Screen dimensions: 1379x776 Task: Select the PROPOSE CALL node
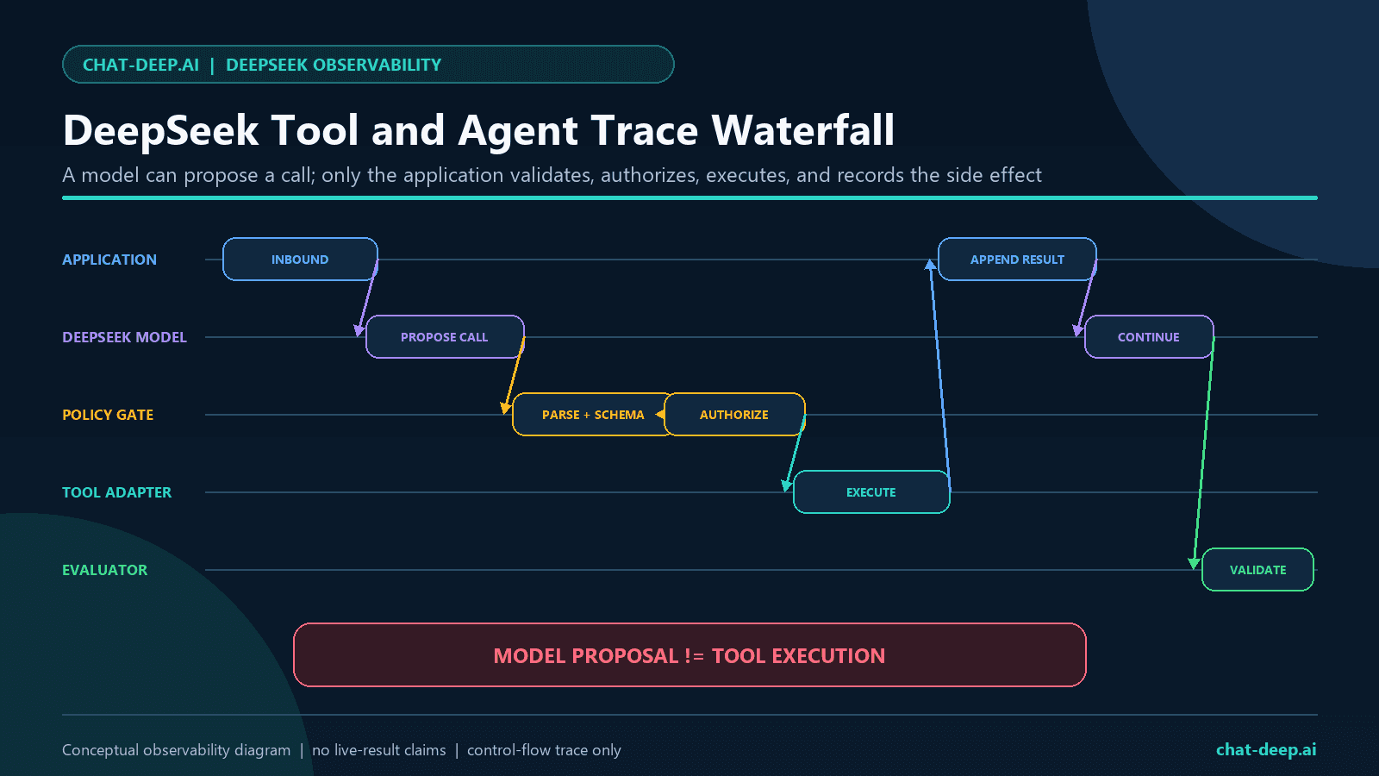pyautogui.click(x=445, y=337)
